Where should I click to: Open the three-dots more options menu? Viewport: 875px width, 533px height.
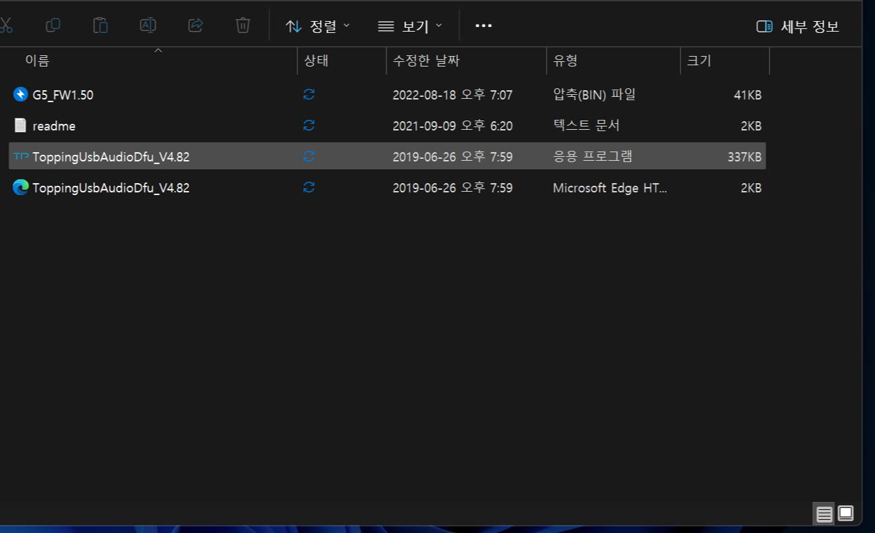(483, 26)
